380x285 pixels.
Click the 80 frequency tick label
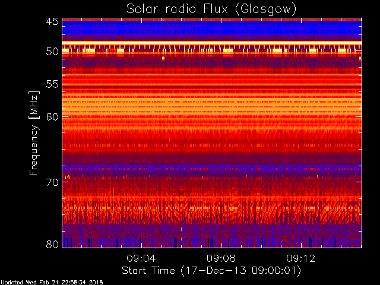click(52, 244)
